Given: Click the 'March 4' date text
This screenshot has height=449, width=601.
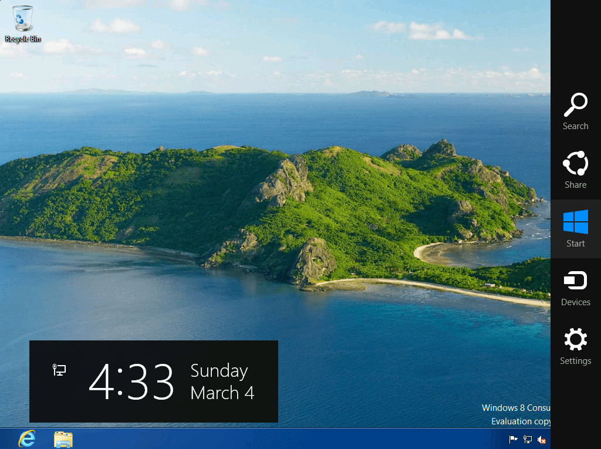Looking at the screenshot, I should coord(222,393).
